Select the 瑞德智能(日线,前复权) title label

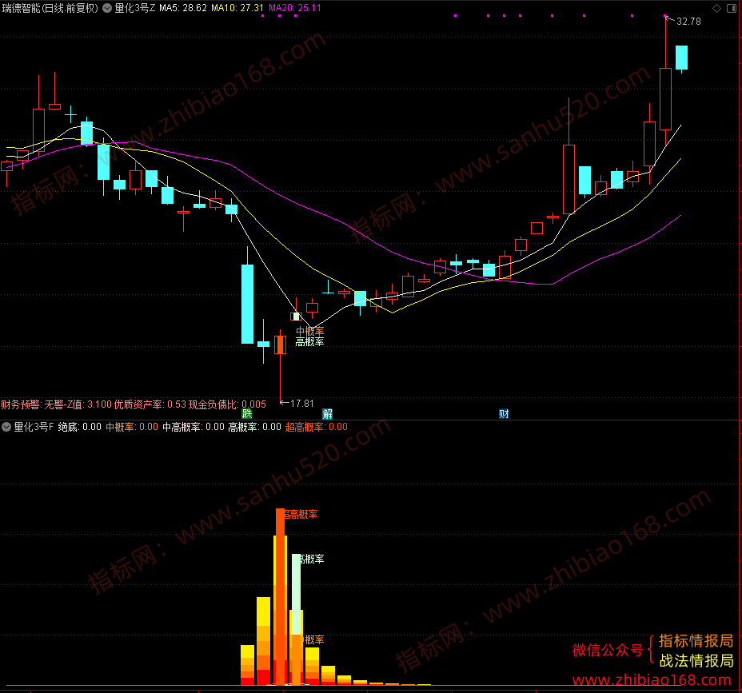[x=50, y=8]
